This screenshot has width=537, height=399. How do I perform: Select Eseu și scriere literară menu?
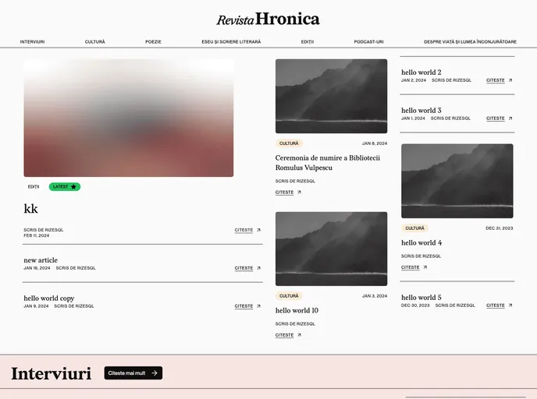click(231, 41)
